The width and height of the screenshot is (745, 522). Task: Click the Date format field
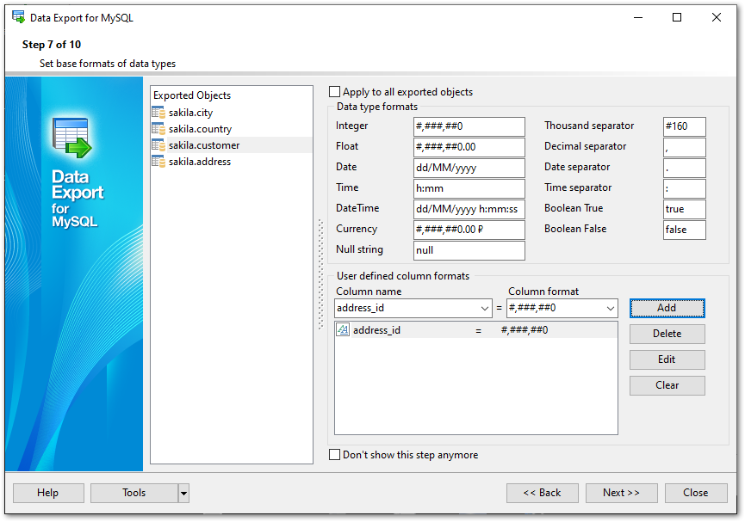[x=469, y=168]
